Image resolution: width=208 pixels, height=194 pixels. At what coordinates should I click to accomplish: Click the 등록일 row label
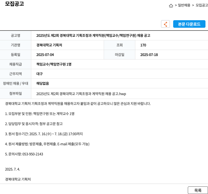pos(15,55)
